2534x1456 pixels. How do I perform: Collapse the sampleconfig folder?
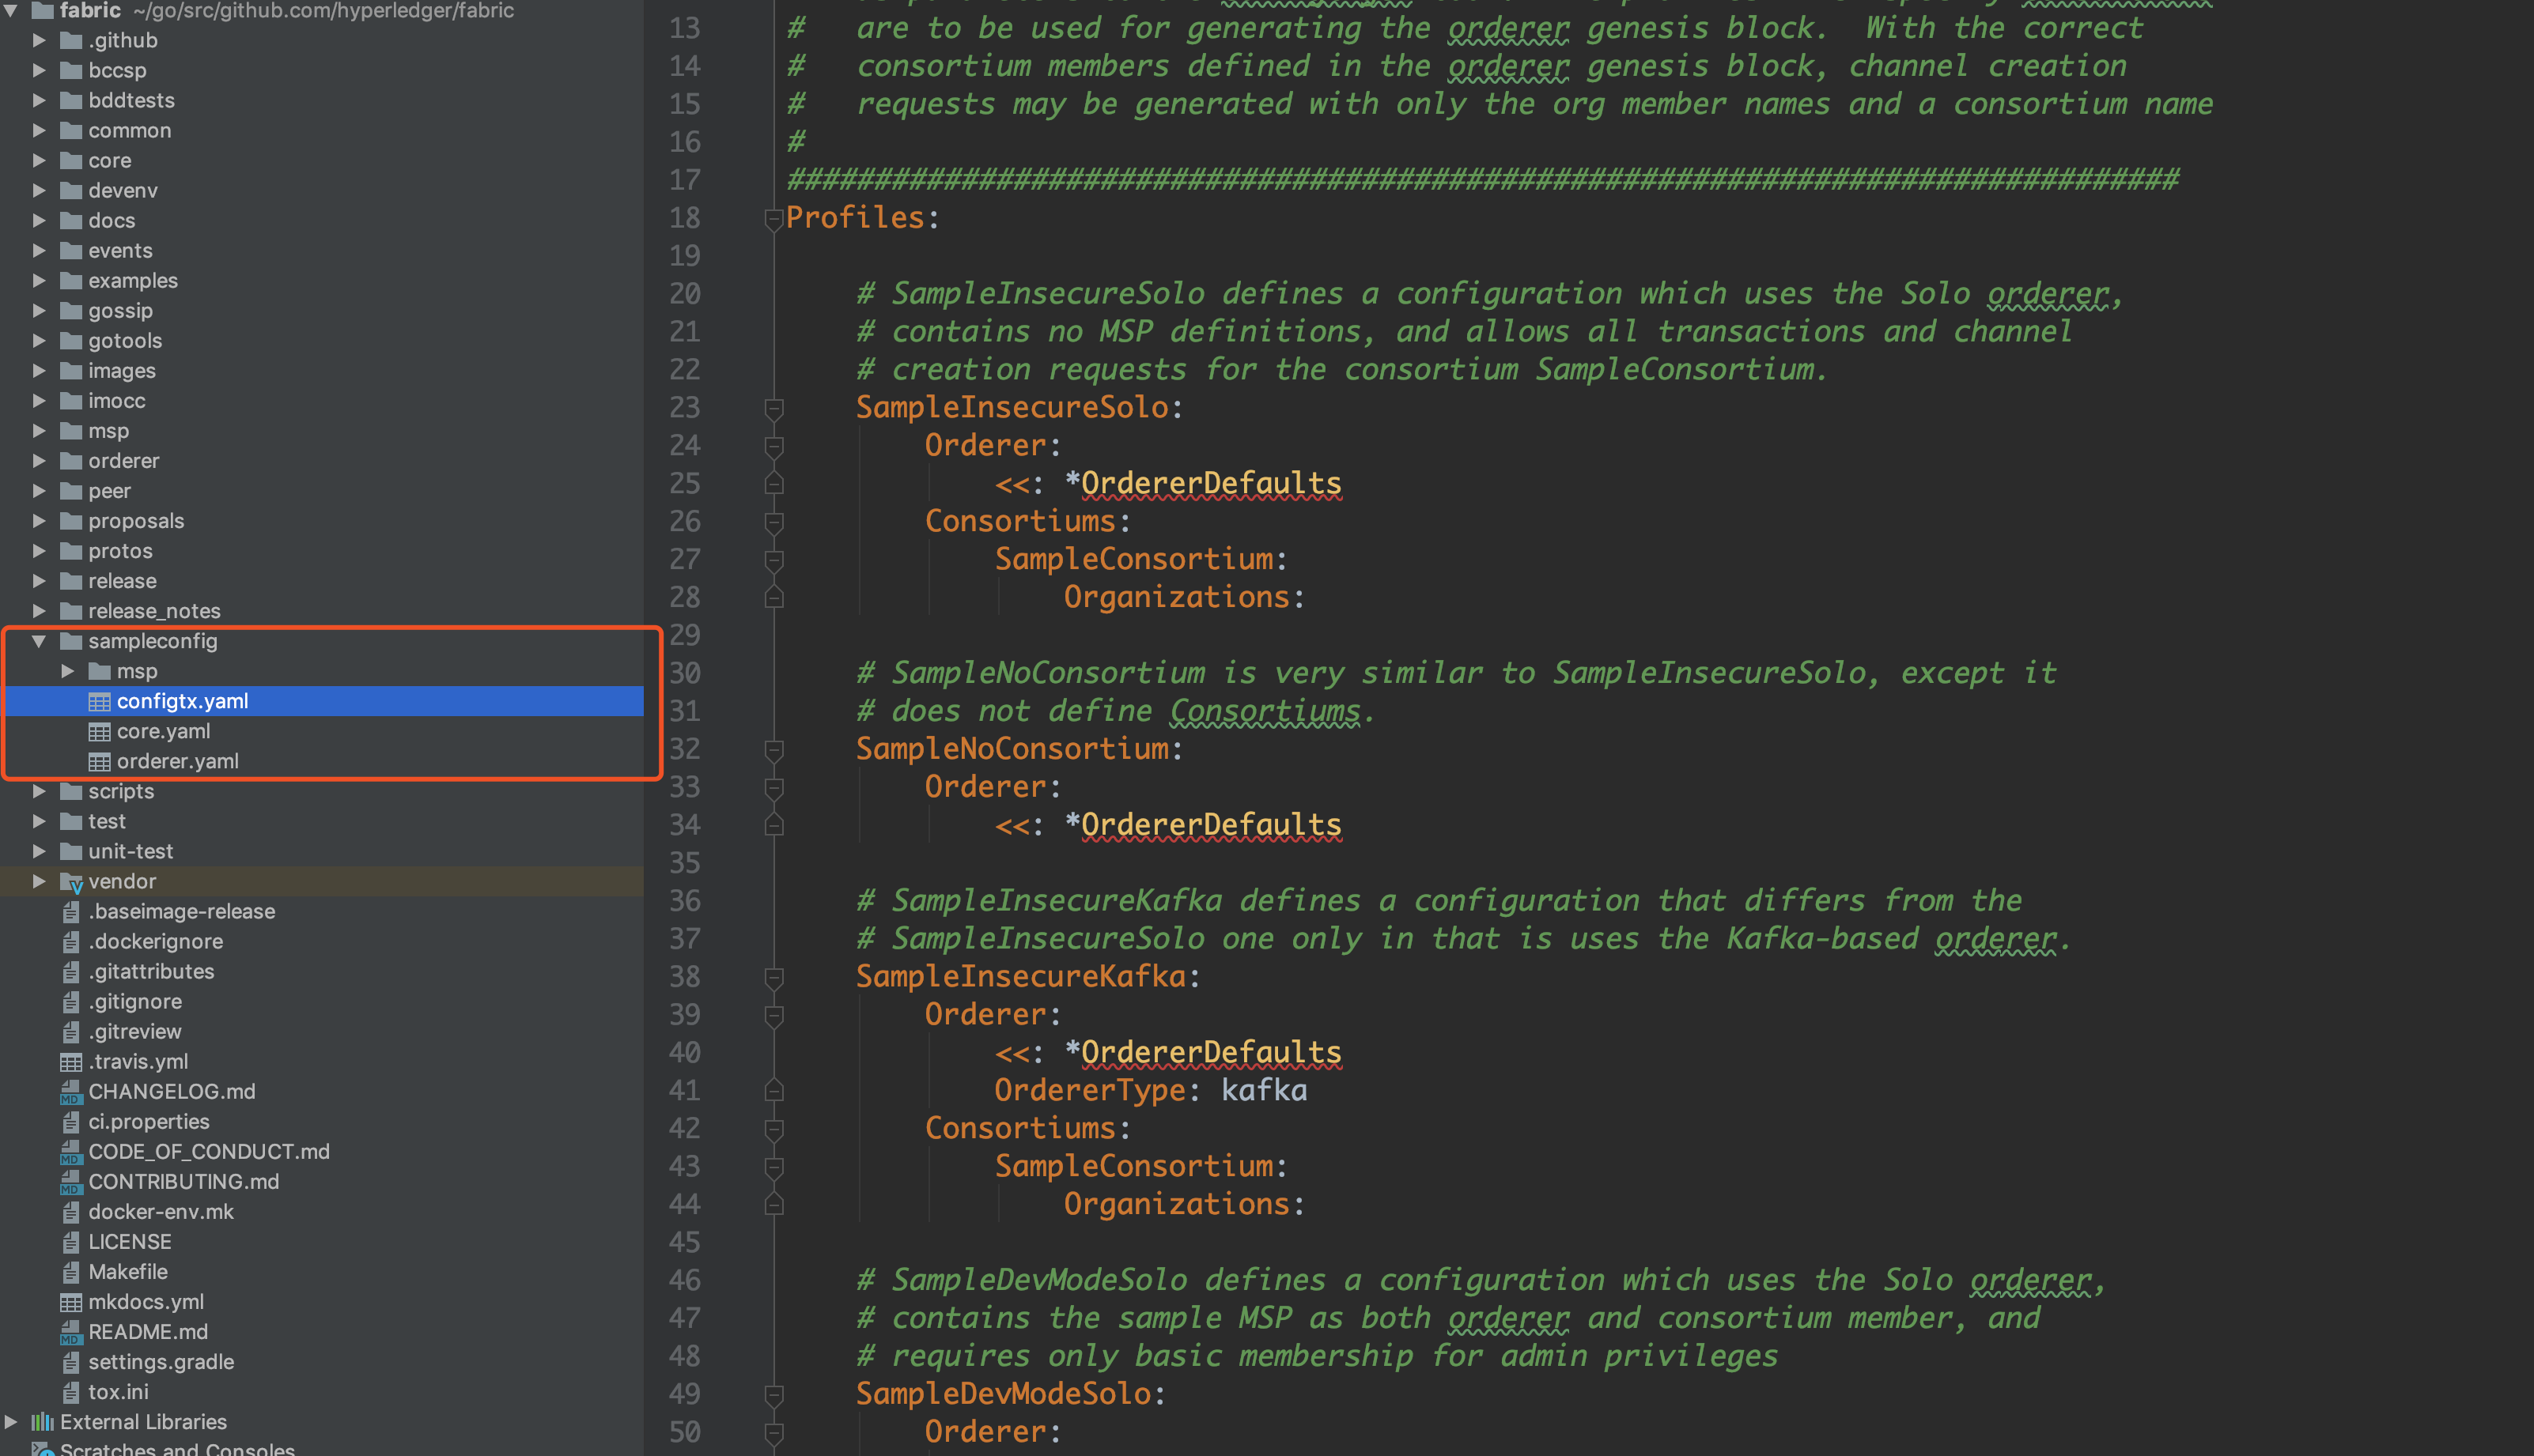click(39, 641)
